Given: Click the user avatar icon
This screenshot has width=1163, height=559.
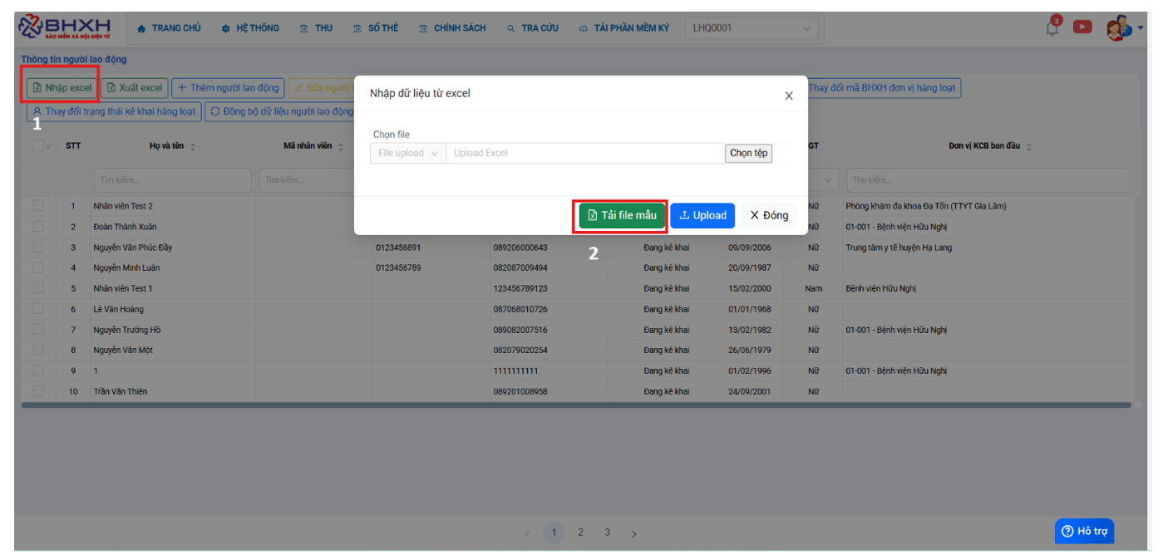Looking at the screenshot, I should [1118, 28].
